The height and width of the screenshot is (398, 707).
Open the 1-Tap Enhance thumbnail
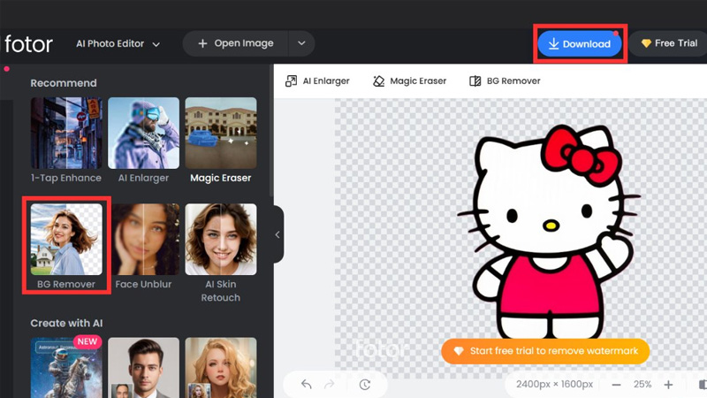point(66,134)
